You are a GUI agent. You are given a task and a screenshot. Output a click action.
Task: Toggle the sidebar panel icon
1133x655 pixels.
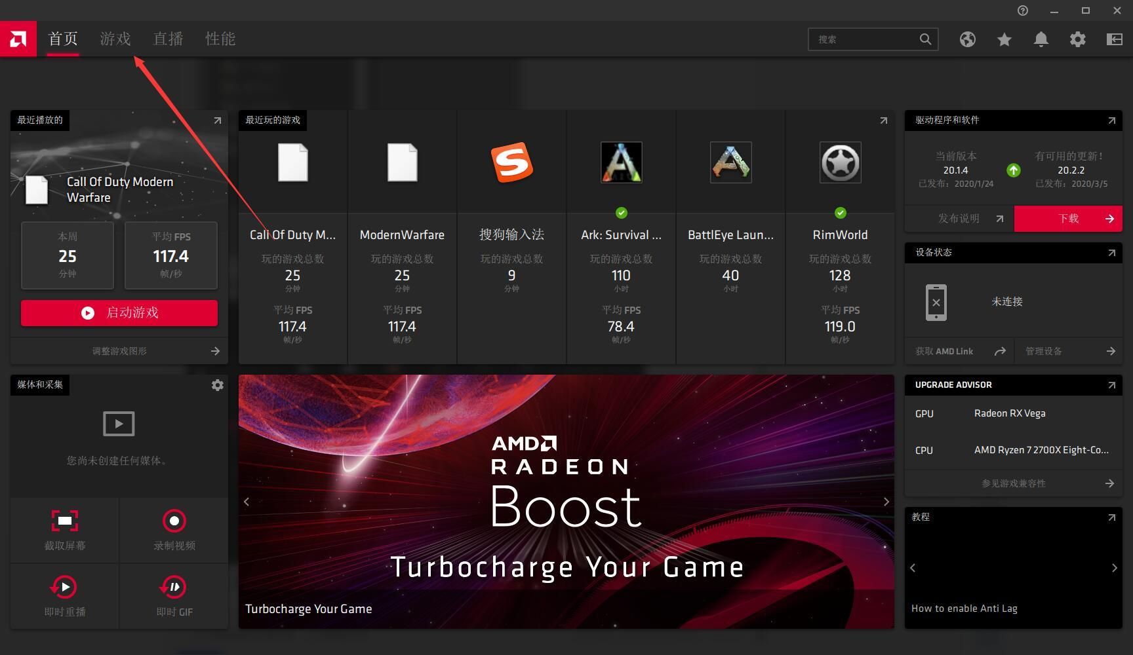(1114, 39)
